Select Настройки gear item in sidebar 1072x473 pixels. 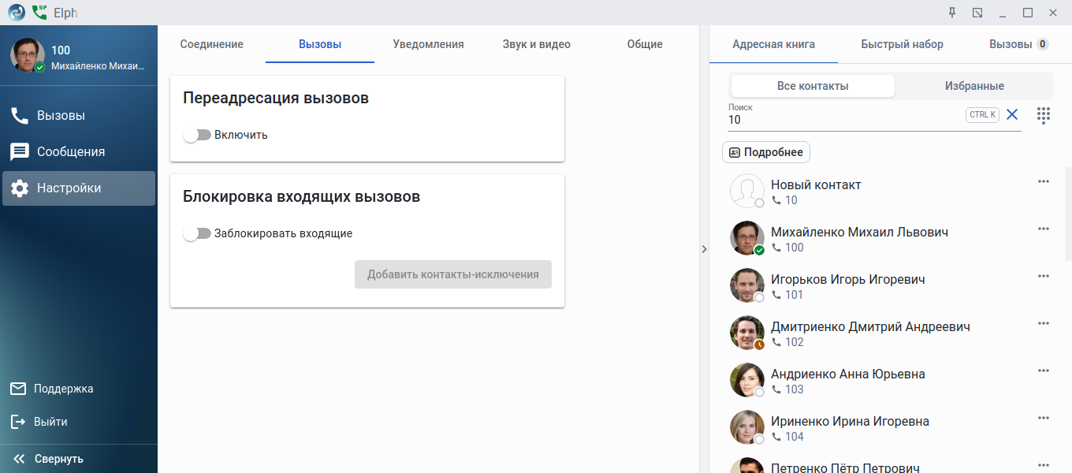[78, 188]
